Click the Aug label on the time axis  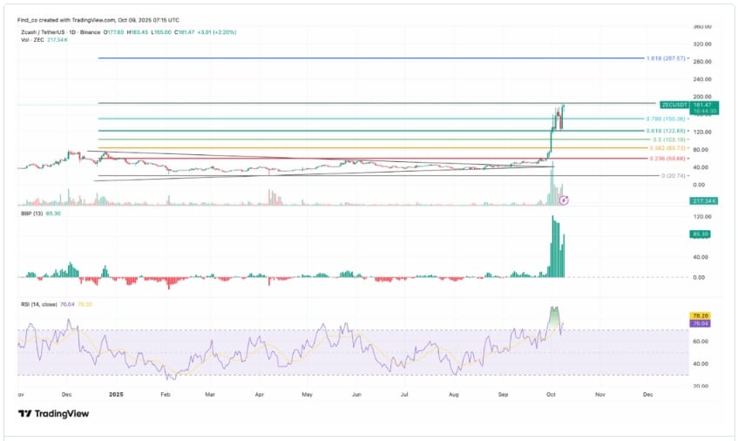(454, 395)
